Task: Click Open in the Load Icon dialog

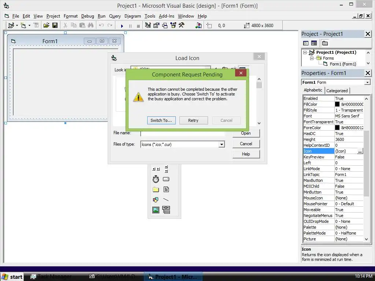Action: [x=246, y=133]
